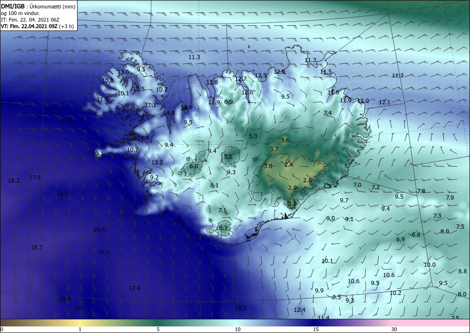Image resolution: width=470 pixels, height=333 pixels.
Task: Click the map value '10.2'
Action: [x=395, y=293]
